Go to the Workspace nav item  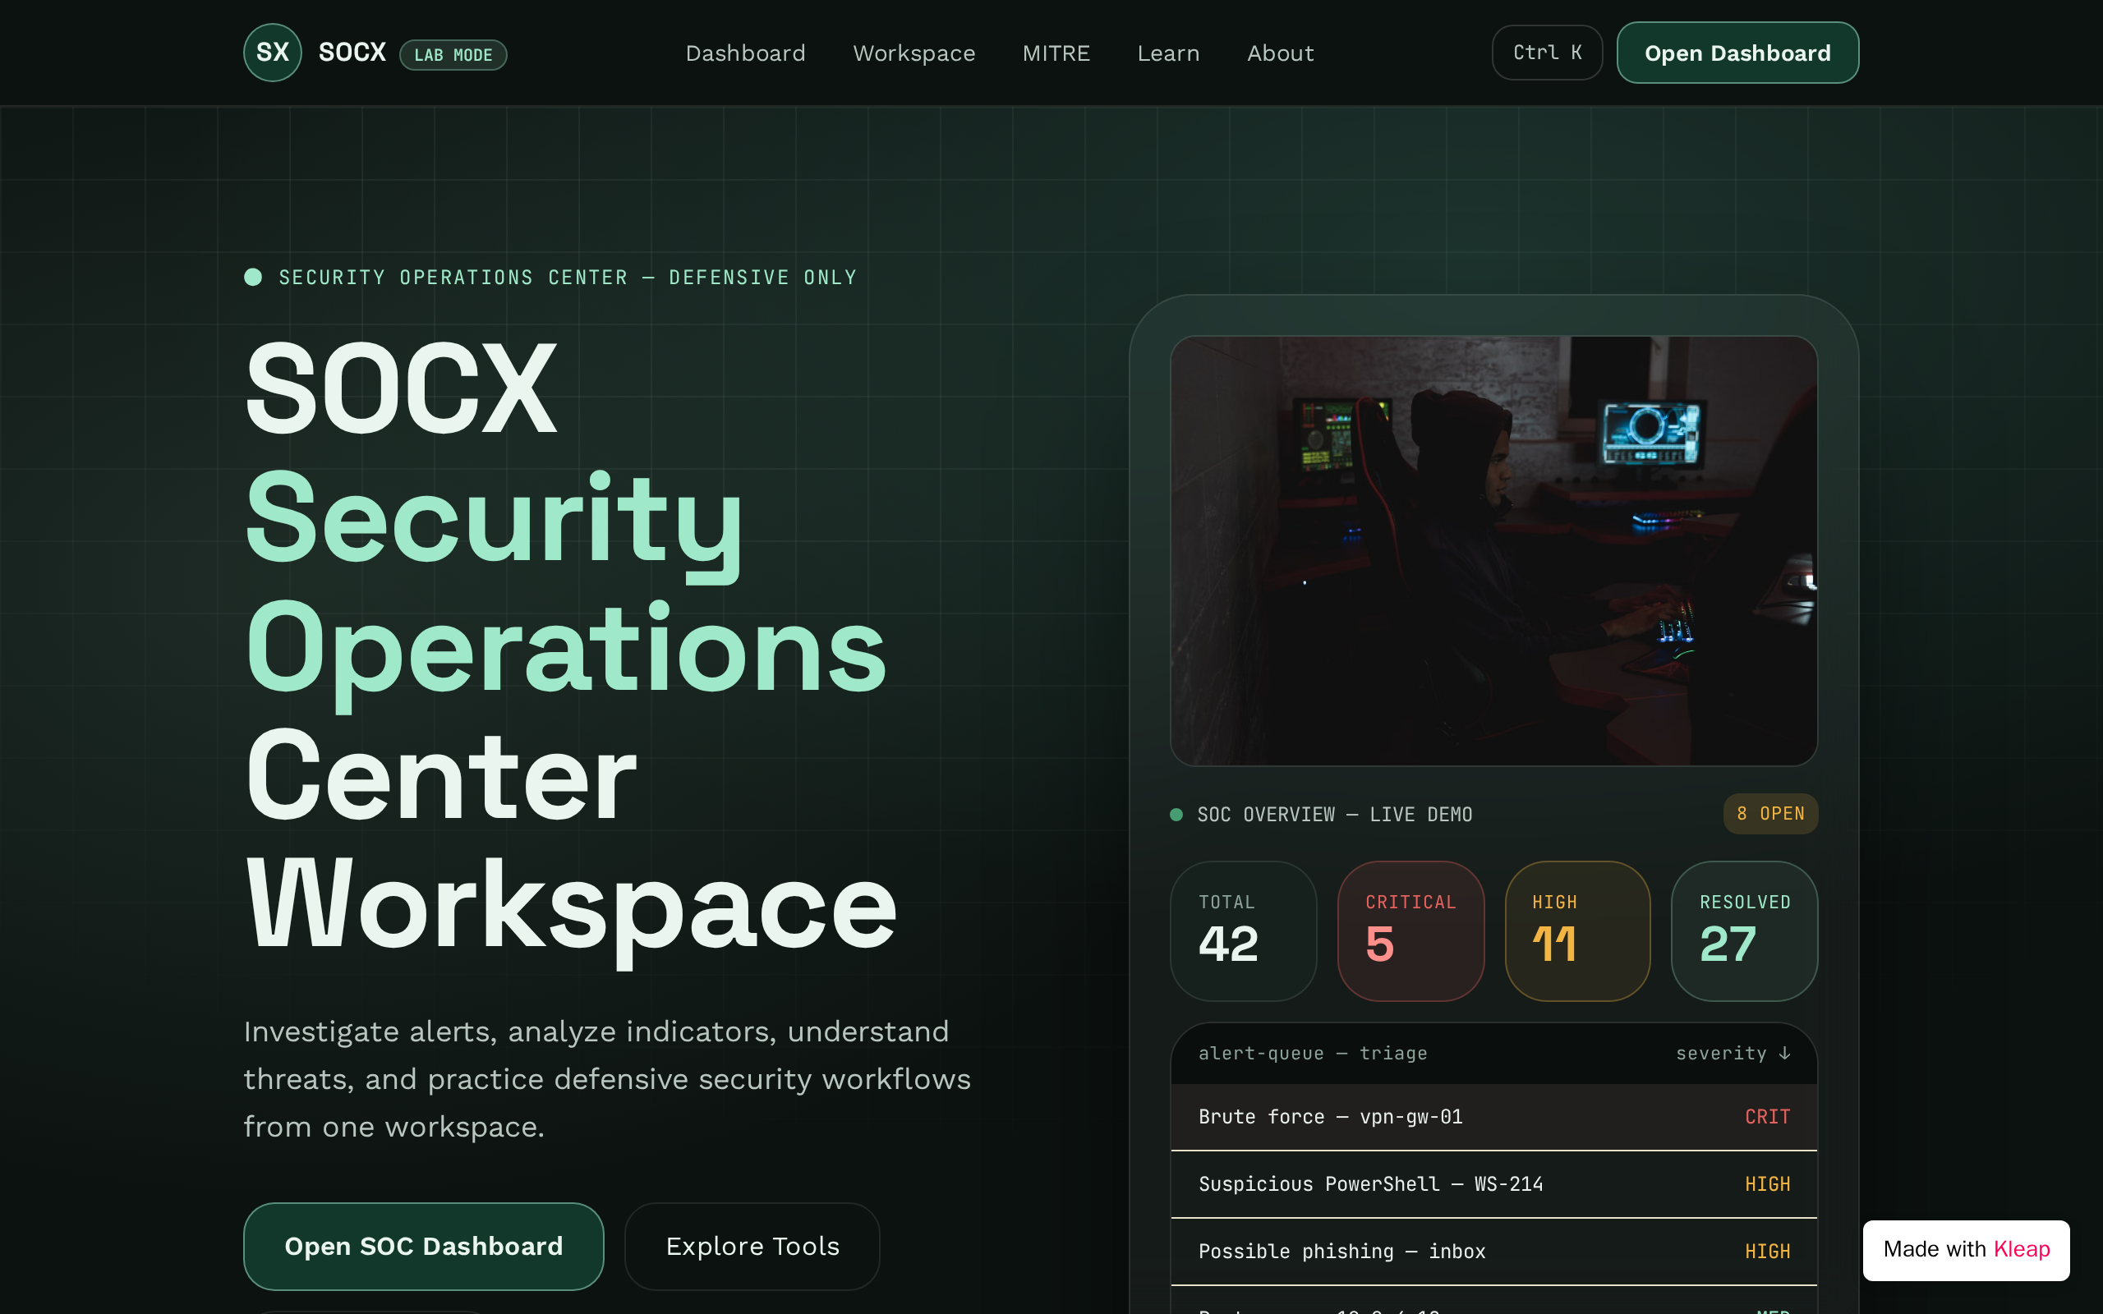[x=914, y=53]
